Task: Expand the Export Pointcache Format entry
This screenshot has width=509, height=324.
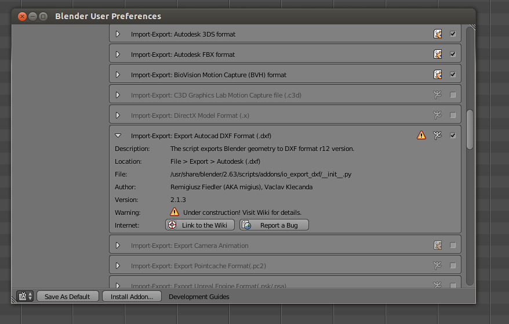Action: [x=118, y=266]
